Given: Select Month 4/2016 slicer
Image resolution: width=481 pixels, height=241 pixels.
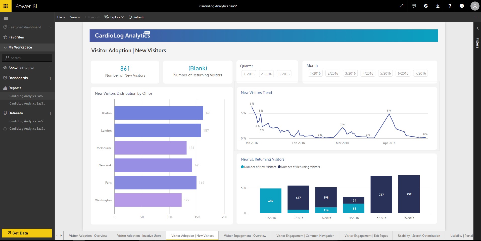Looking at the screenshot, I should pyautogui.click(x=368, y=73).
